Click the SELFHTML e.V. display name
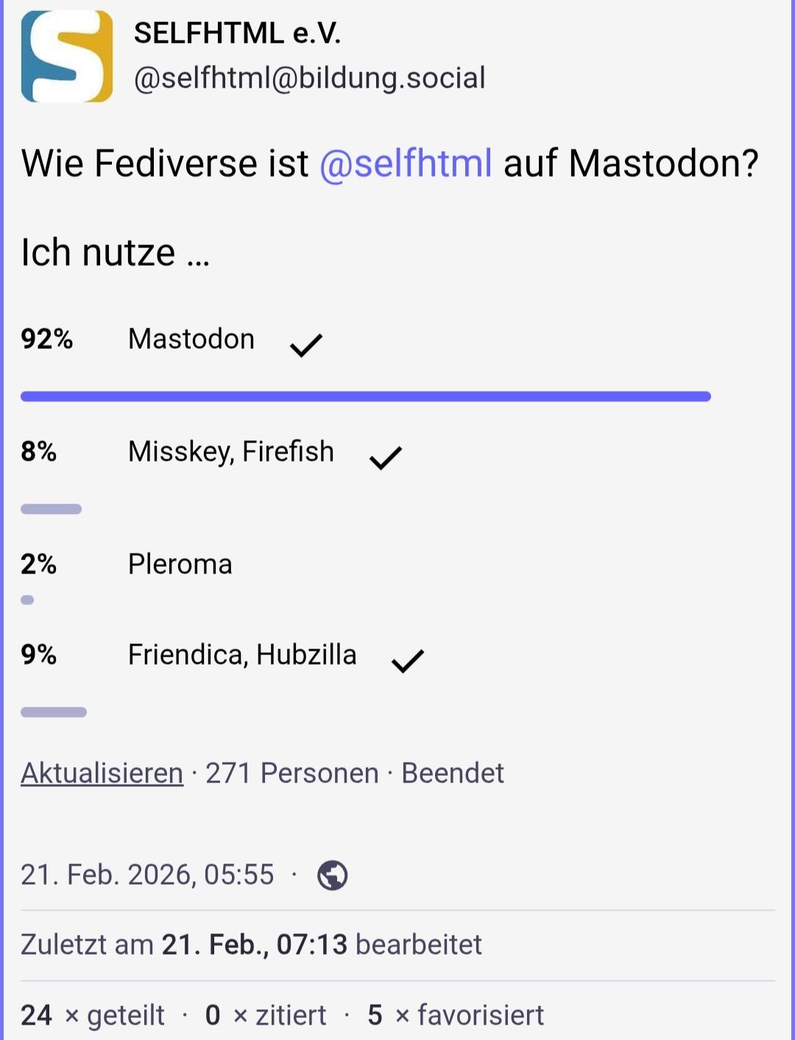795x1040 pixels. click(237, 34)
